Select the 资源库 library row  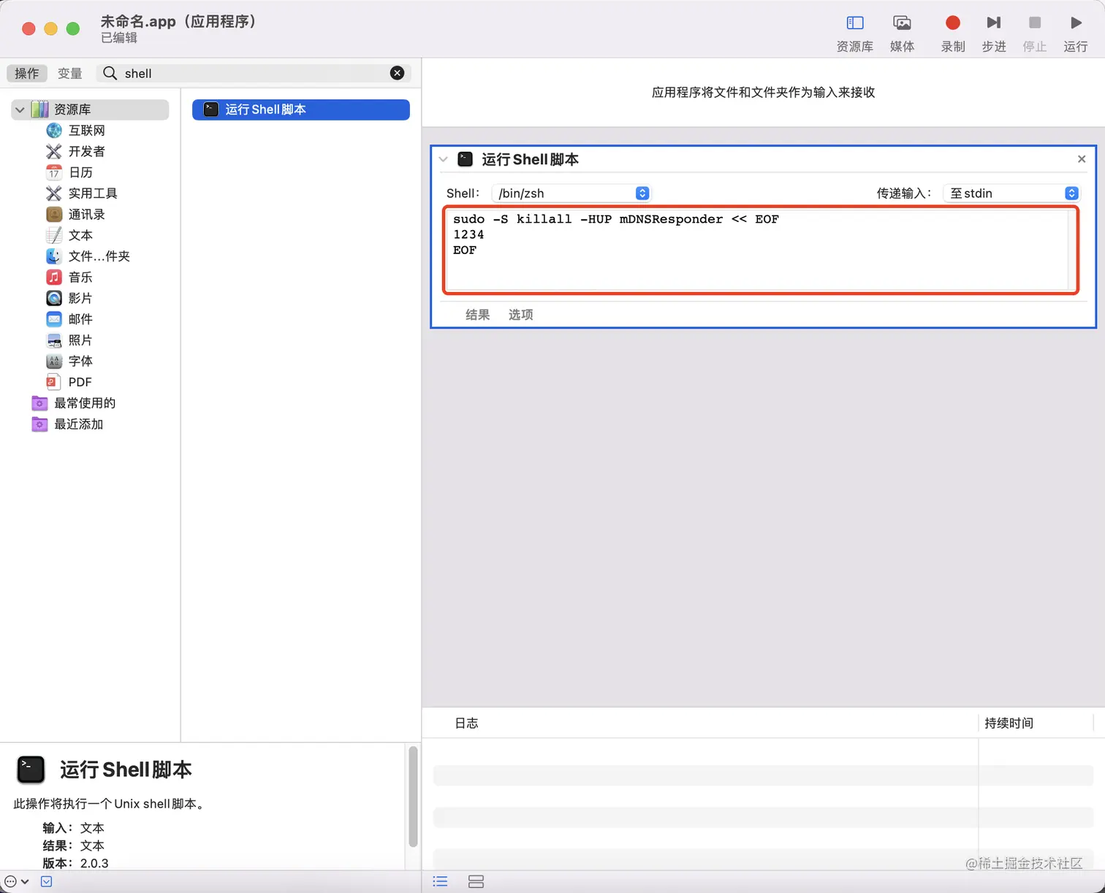(x=90, y=110)
